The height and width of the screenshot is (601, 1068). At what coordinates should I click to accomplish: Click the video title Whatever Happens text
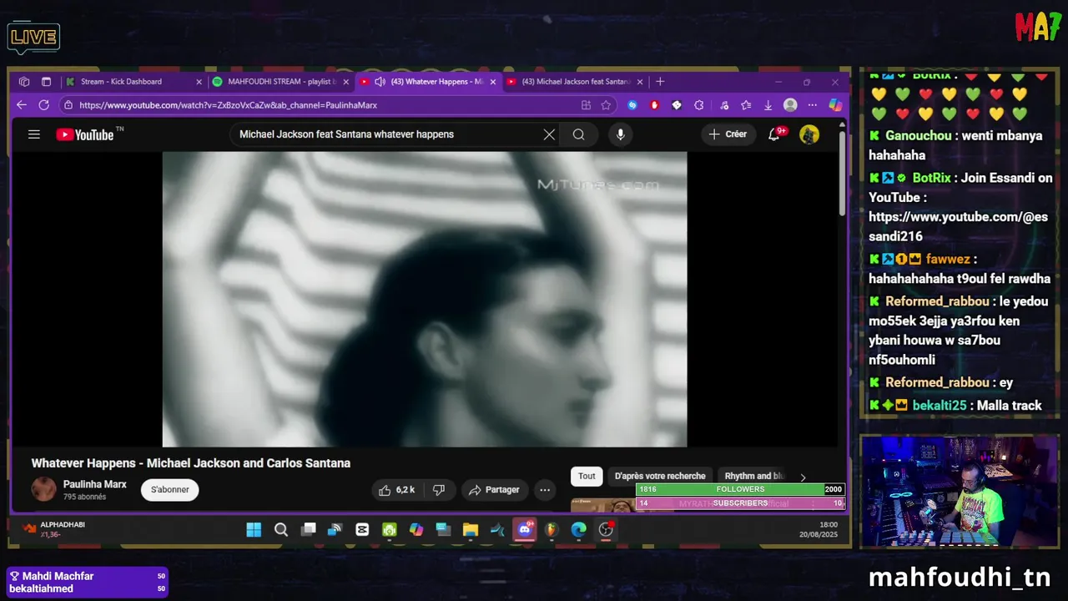(x=191, y=463)
